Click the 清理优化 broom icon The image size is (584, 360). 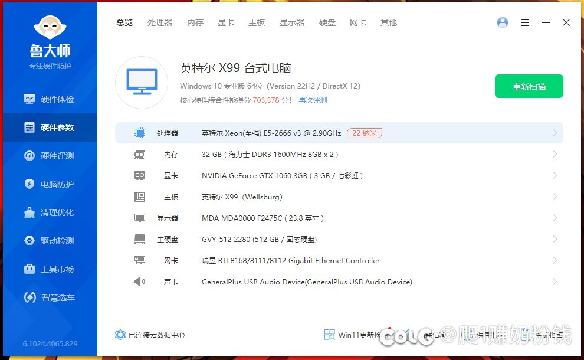click(x=29, y=212)
